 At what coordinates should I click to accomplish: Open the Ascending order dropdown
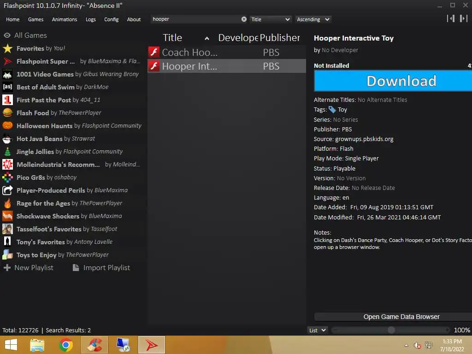313,19
